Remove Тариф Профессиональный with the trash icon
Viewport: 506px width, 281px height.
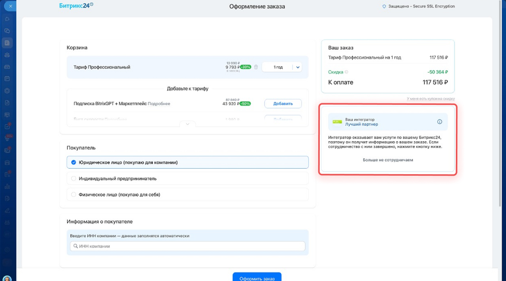[x=256, y=67]
